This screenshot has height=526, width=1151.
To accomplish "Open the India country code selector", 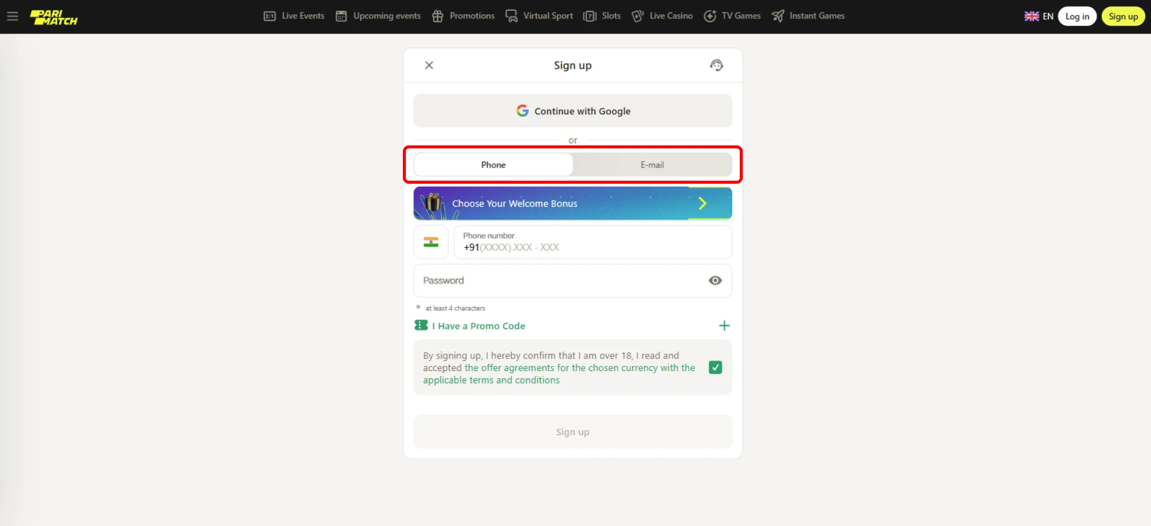I will pyautogui.click(x=431, y=242).
